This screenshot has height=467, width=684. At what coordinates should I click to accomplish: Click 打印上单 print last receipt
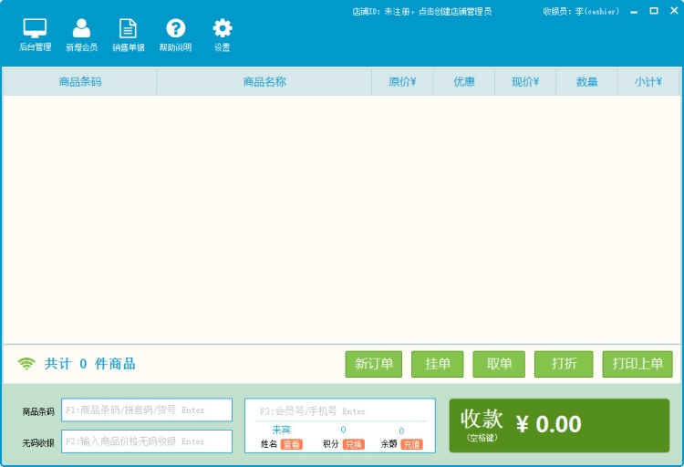pos(637,364)
